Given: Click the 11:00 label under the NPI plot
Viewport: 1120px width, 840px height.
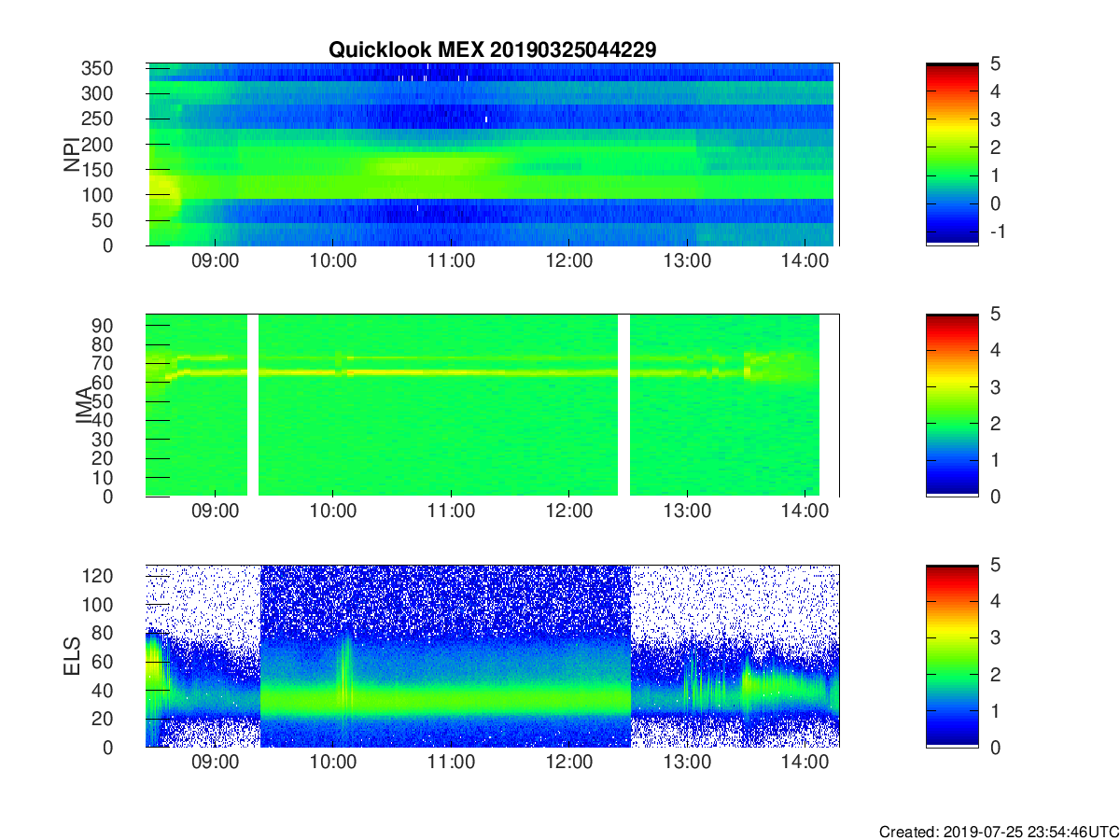Looking at the screenshot, I should (451, 262).
